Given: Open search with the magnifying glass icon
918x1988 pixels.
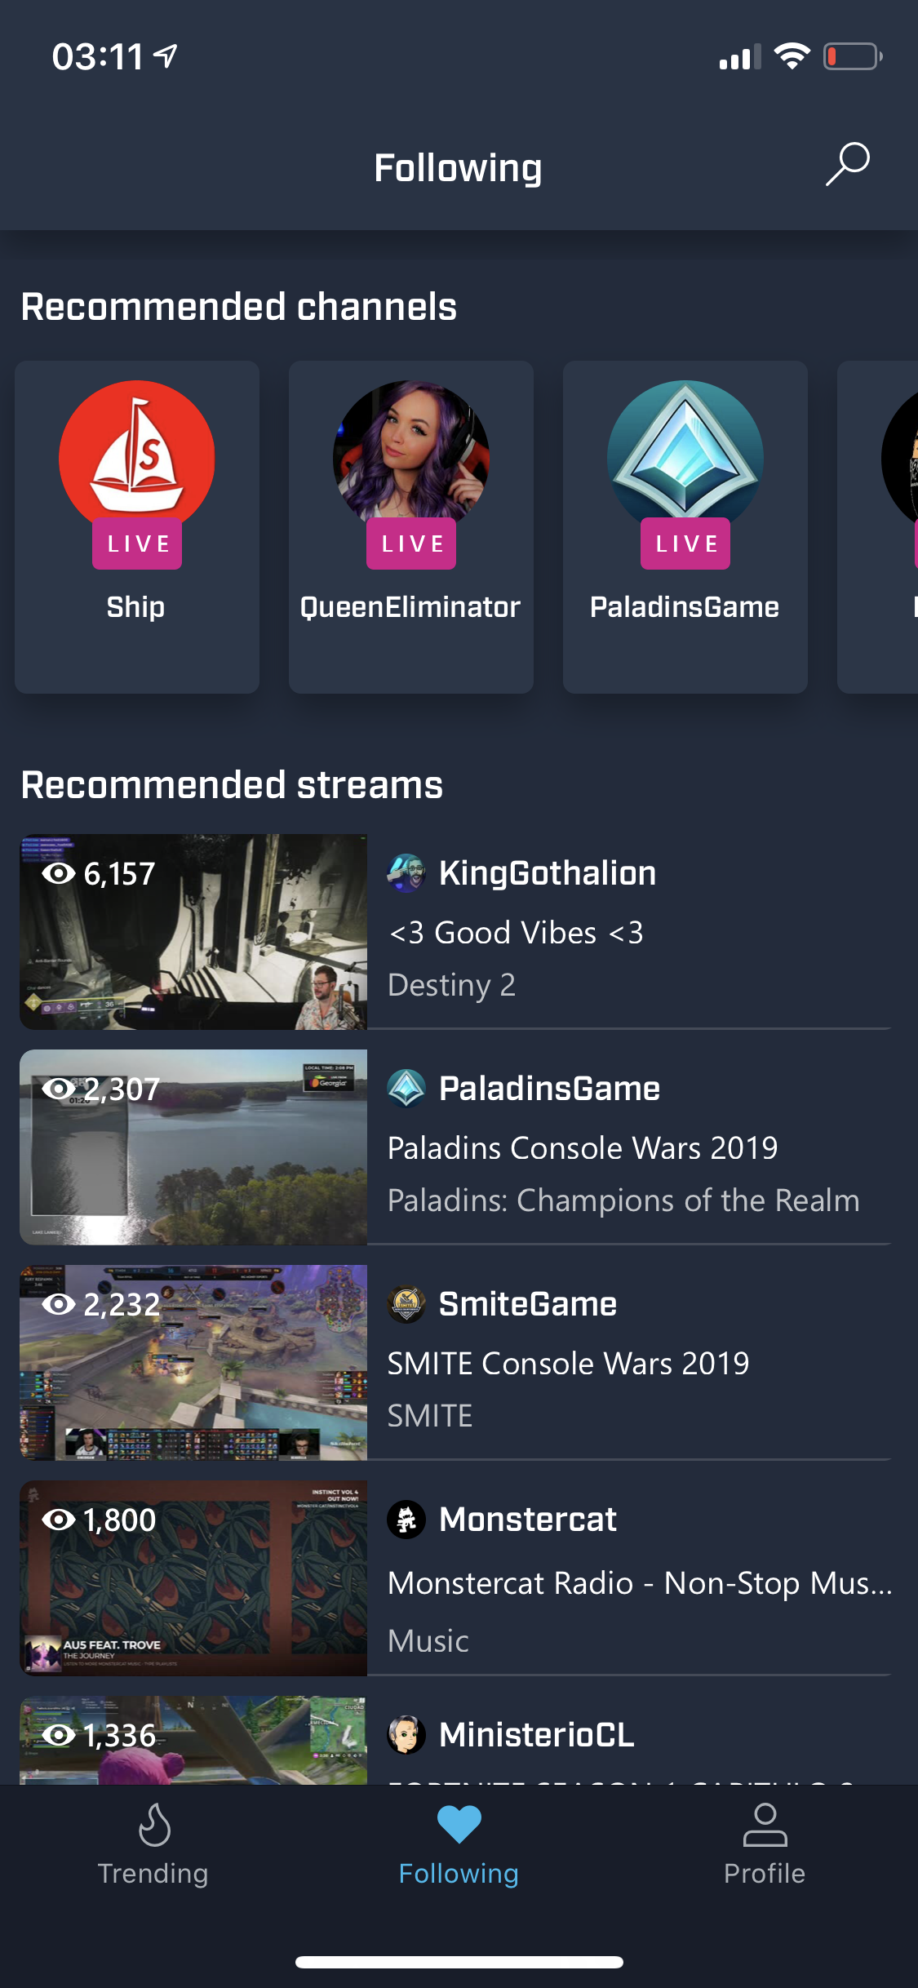Looking at the screenshot, I should point(848,165).
